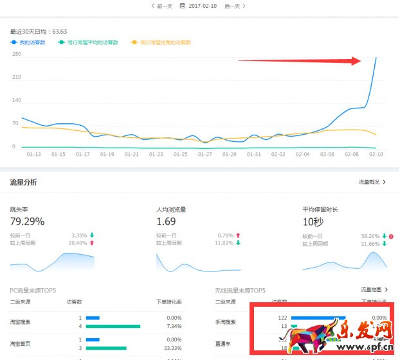Click green down arrow next to 21.66%

tap(384, 244)
